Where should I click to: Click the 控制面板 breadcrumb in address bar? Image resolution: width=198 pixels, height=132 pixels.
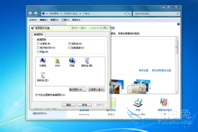coord(54,14)
